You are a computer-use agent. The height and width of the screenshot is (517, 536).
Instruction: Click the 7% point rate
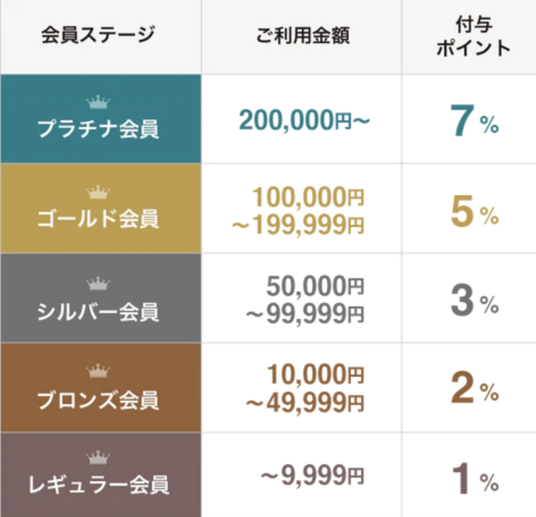[475, 121]
